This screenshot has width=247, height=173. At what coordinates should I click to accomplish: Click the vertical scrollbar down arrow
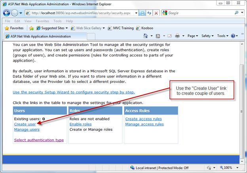click(x=242, y=162)
